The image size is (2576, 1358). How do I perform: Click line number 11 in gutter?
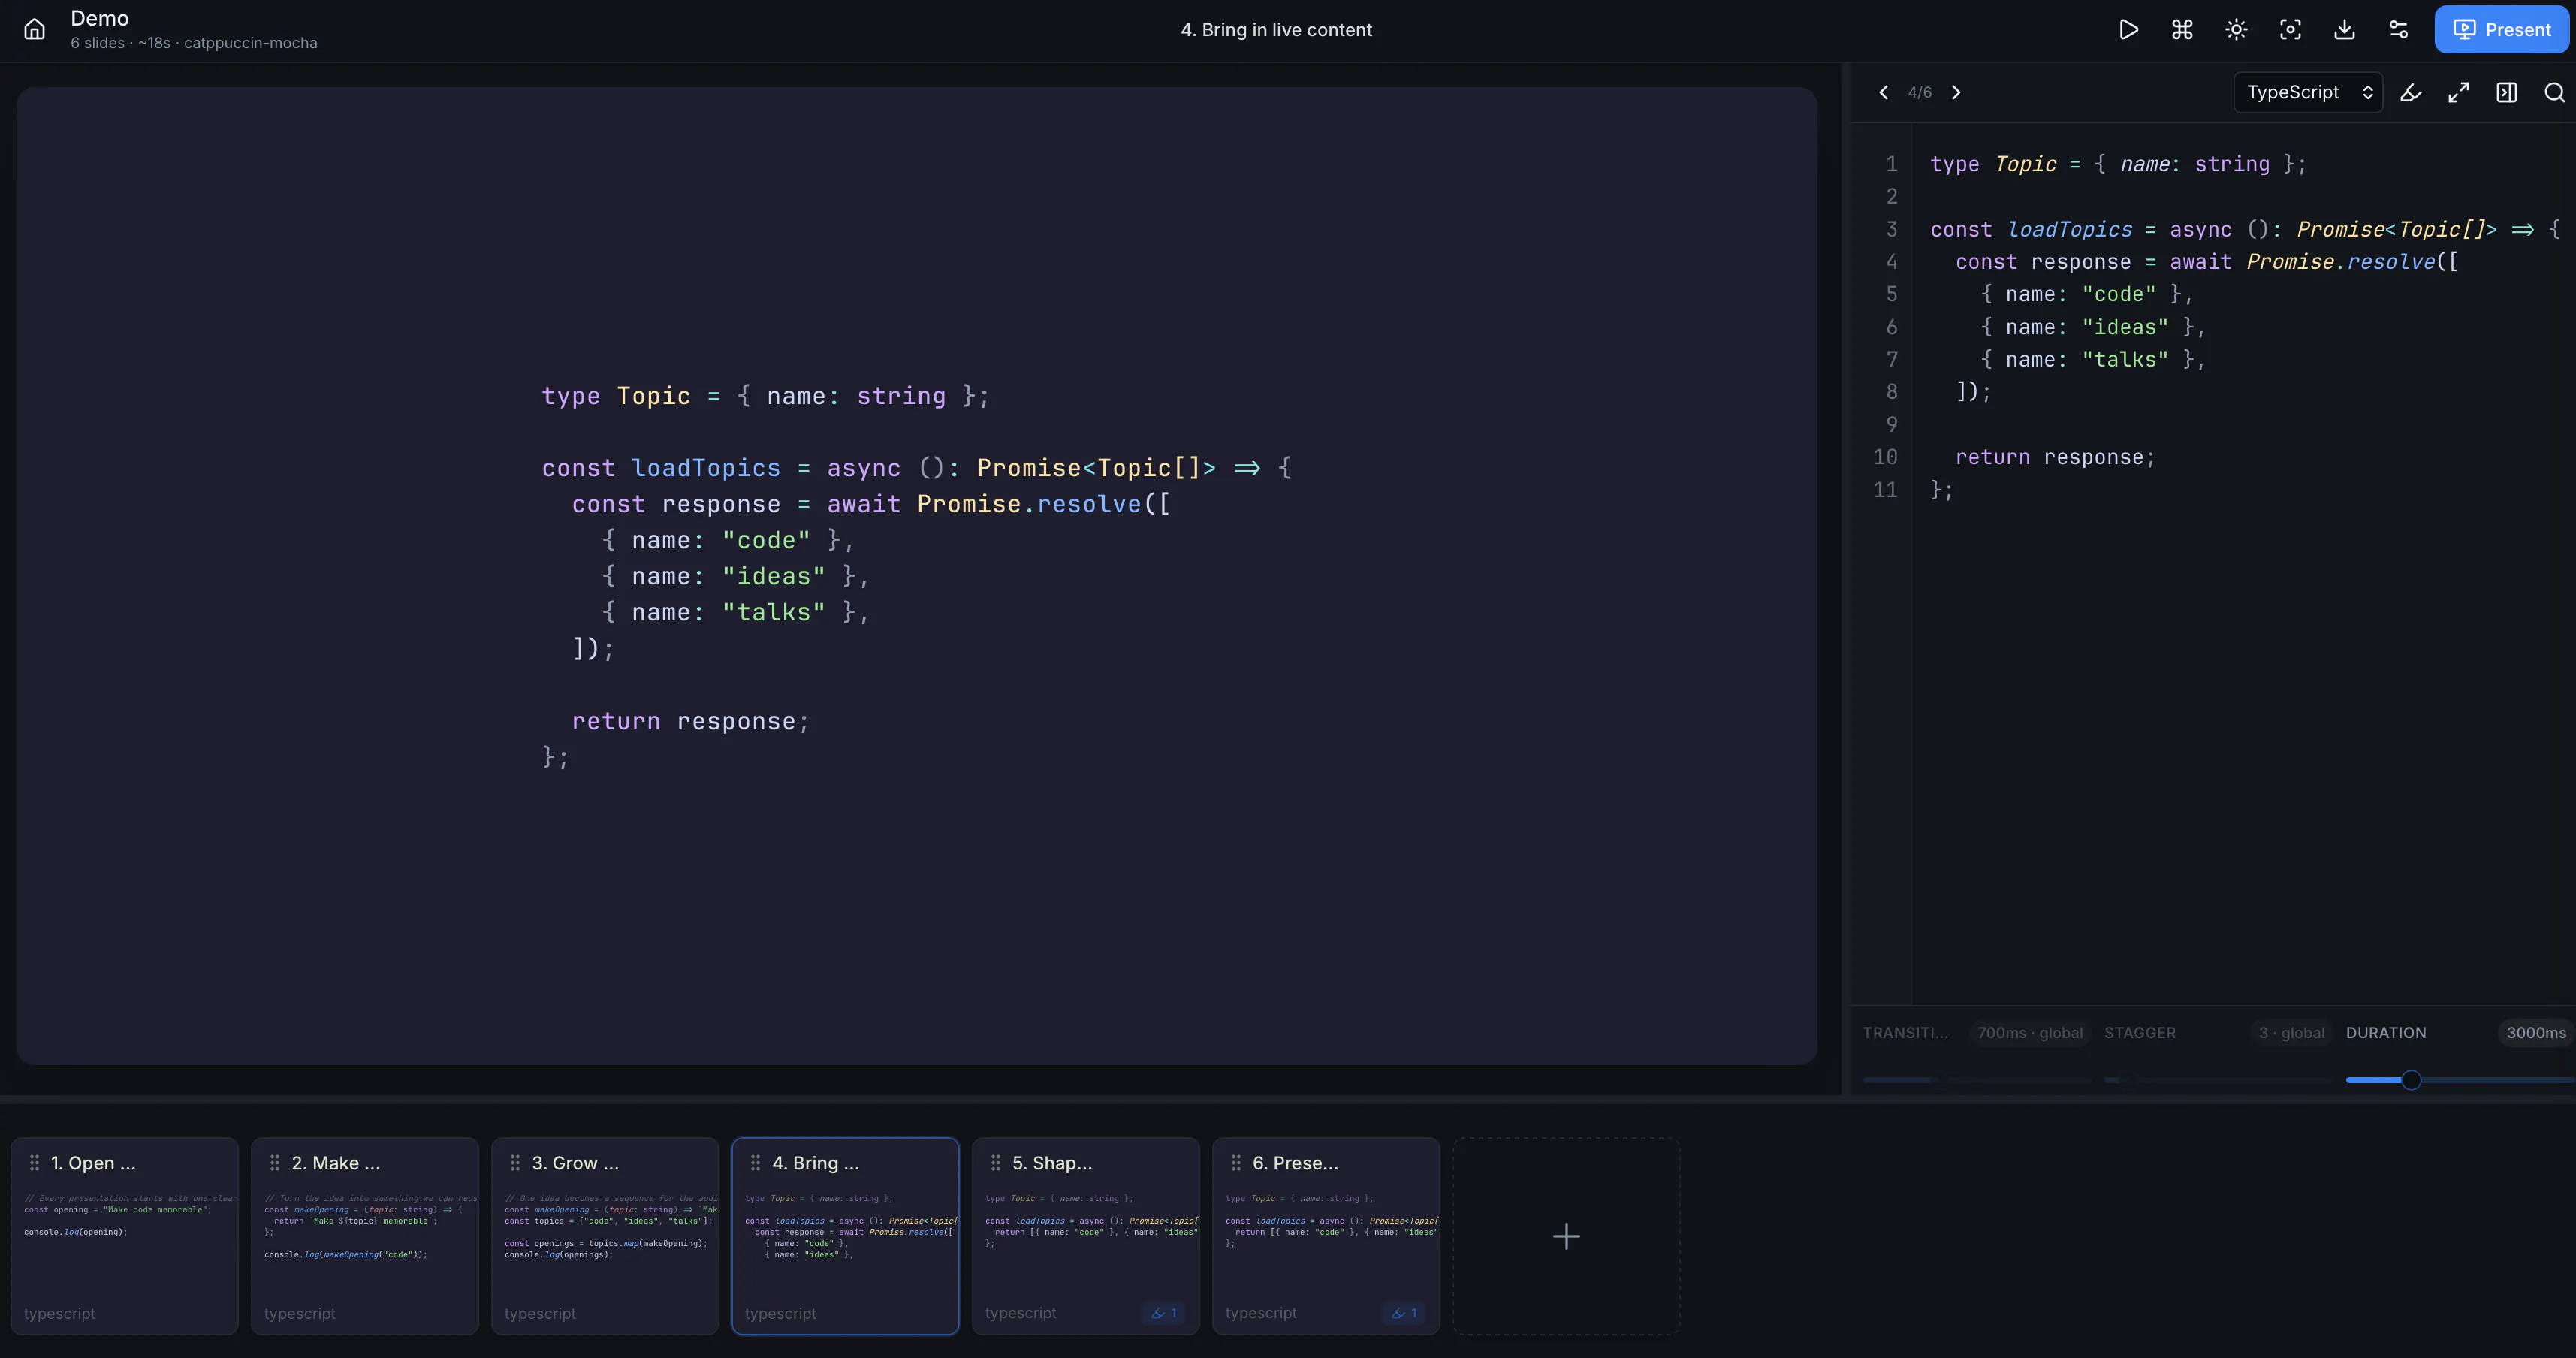[x=1884, y=490]
